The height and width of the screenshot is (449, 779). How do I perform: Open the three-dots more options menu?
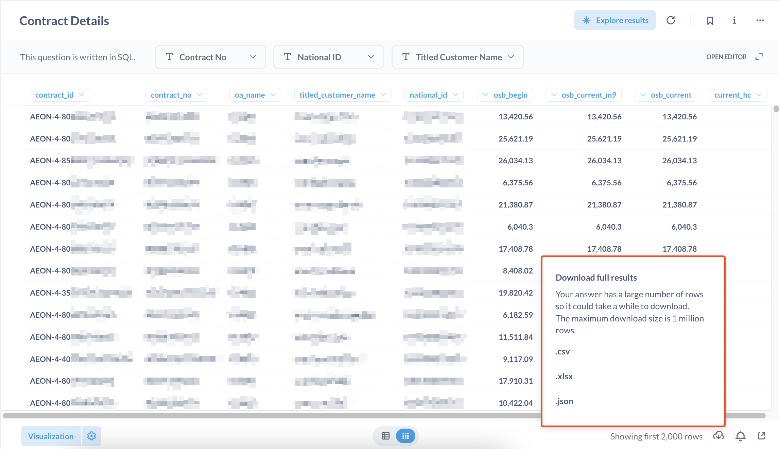tap(760, 20)
